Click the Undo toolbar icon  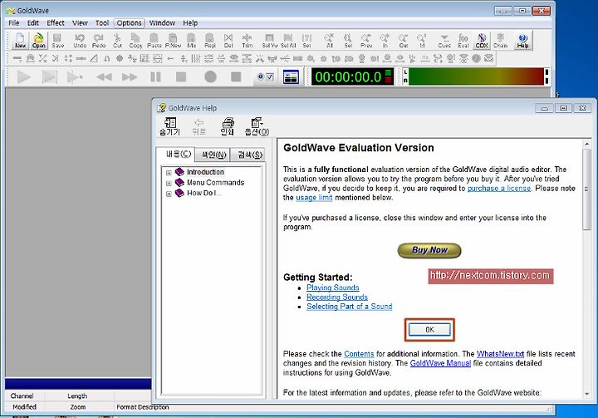click(80, 40)
